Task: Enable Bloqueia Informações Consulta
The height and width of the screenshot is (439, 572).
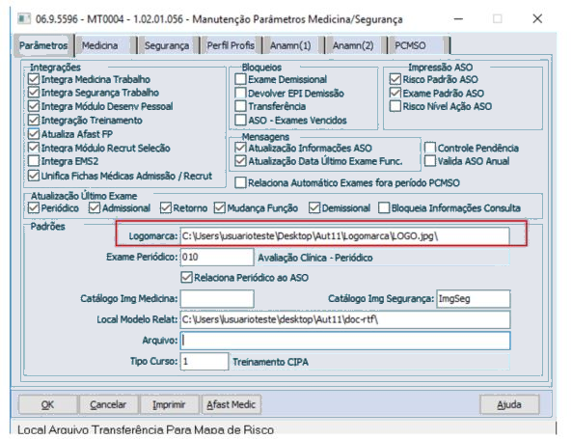Action: (x=384, y=208)
